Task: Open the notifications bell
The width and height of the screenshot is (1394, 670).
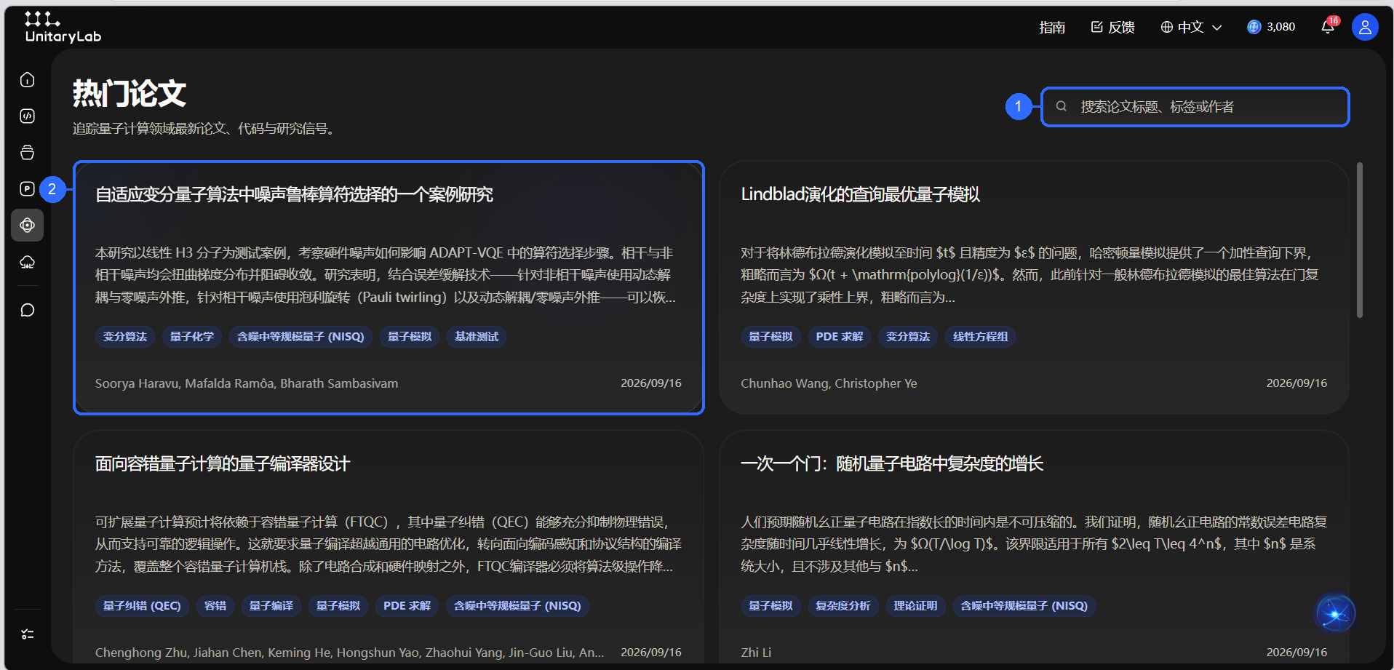Action: coord(1329,27)
